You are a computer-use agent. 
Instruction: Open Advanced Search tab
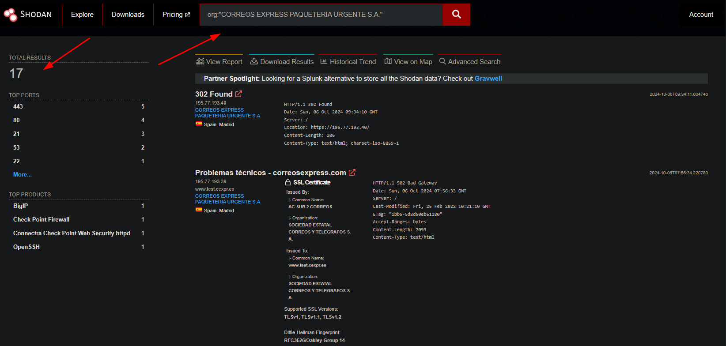(x=470, y=61)
